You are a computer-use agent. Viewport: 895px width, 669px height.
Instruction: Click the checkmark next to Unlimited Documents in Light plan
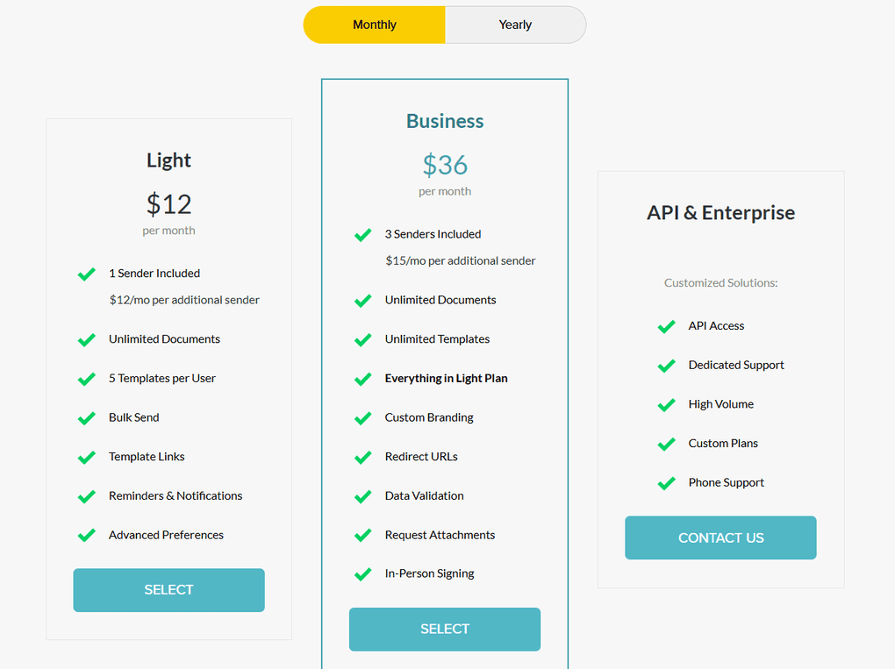coord(86,339)
